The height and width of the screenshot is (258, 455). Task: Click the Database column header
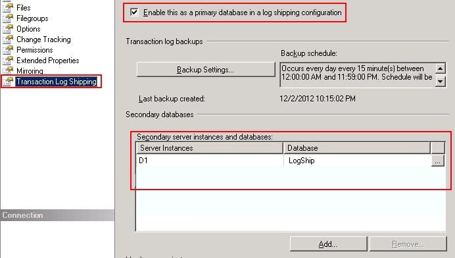click(x=357, y=148)
